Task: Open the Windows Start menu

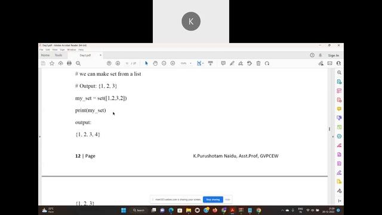Action: click(124, 210)
